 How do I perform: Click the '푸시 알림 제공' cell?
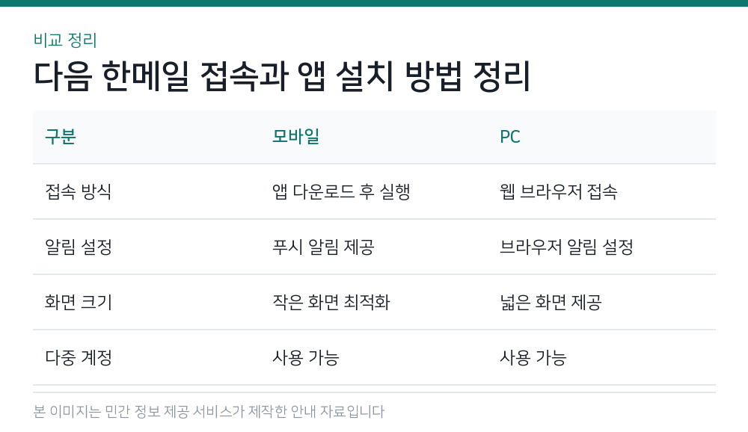click(323, 247)
